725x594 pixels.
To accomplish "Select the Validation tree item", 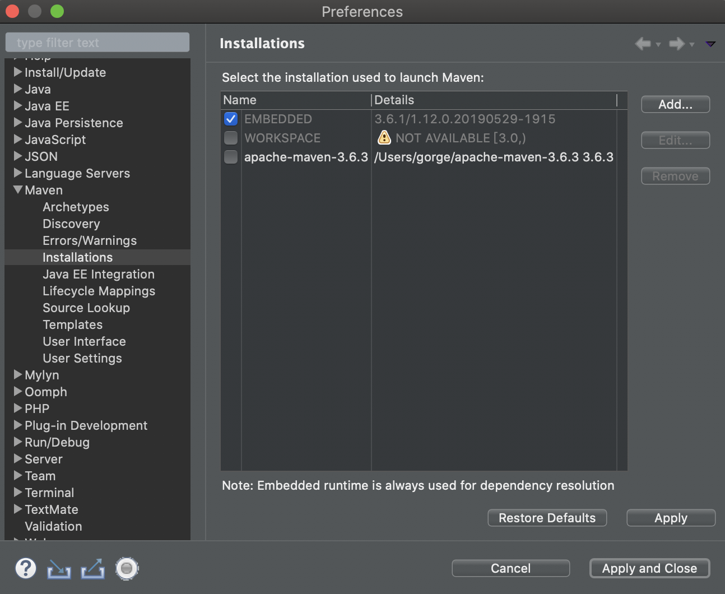I will click(53, 526).
